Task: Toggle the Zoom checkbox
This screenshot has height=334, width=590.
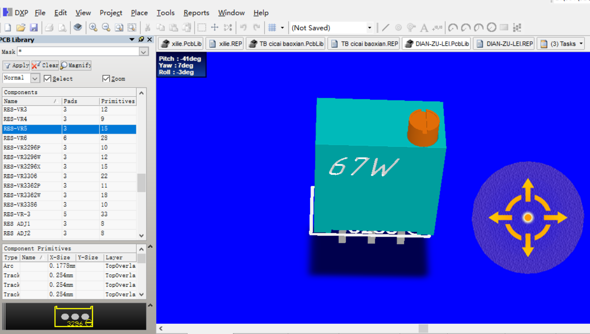Action: pyautogui.click(x=106, y=78)
